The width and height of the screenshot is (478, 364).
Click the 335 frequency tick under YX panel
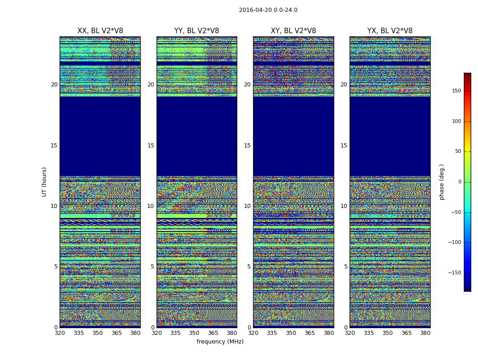[x=369, y=333]
